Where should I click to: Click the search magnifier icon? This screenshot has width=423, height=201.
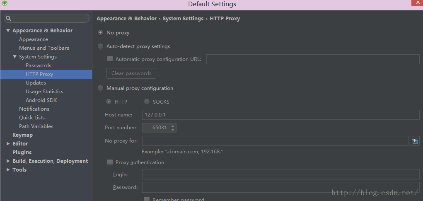(8, 19)
